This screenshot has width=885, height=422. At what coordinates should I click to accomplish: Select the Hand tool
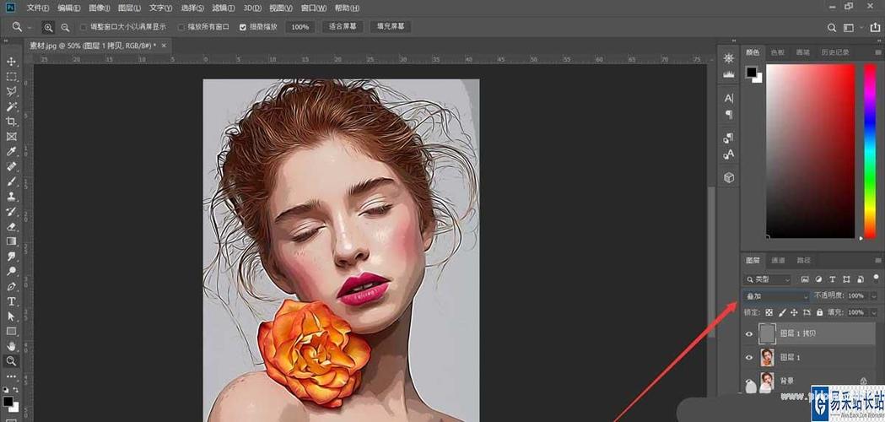click(11, 346)
